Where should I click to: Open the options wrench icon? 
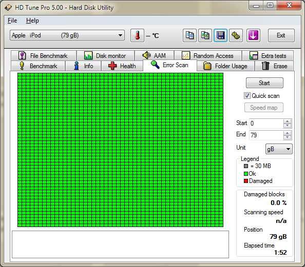coord(236,35)
